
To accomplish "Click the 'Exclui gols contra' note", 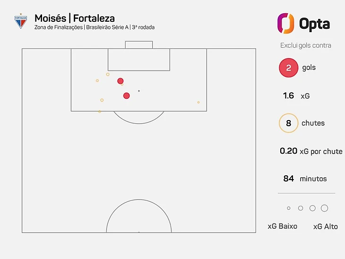I will coord(305,45).
